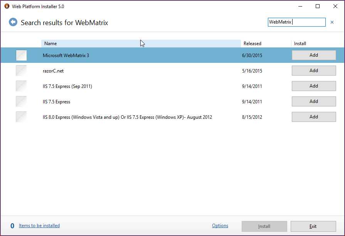Screen dimensions: 345x236
Task: Select the Web Platform Installer title bar icon
Action: click(7, 6)
